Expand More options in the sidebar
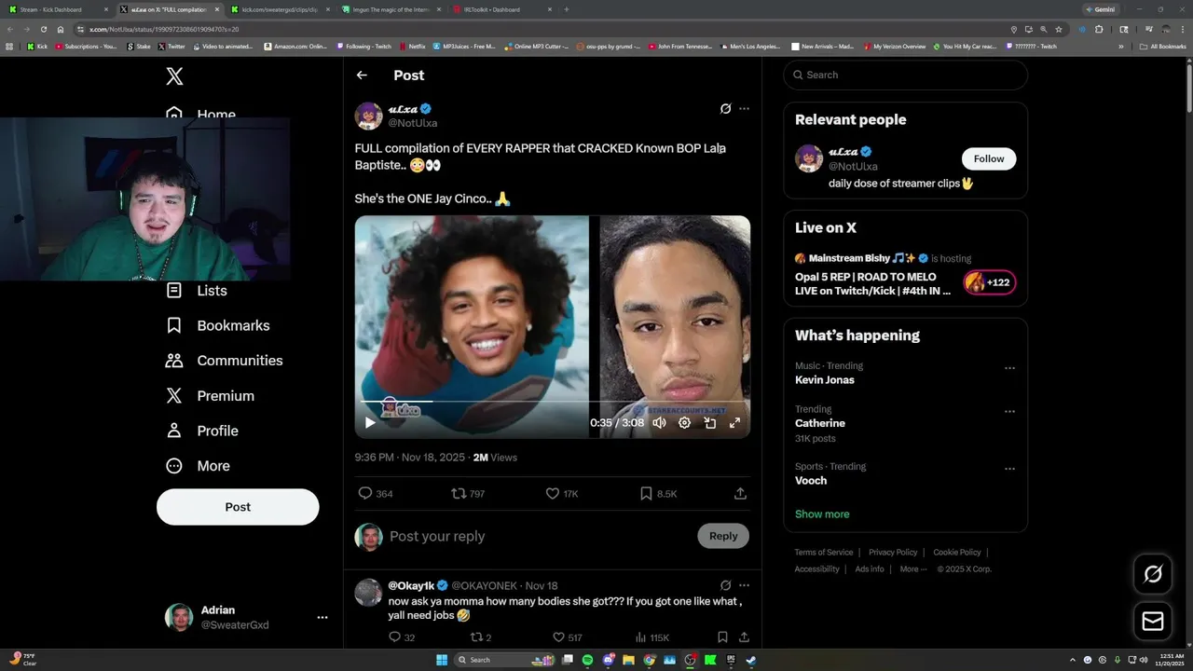 198,466
